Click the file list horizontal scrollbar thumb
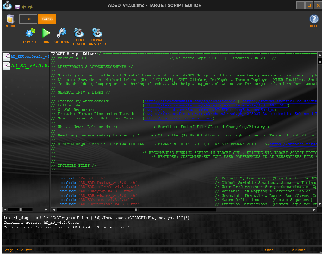This screenshot has width=322, height=254. [20, 209]
